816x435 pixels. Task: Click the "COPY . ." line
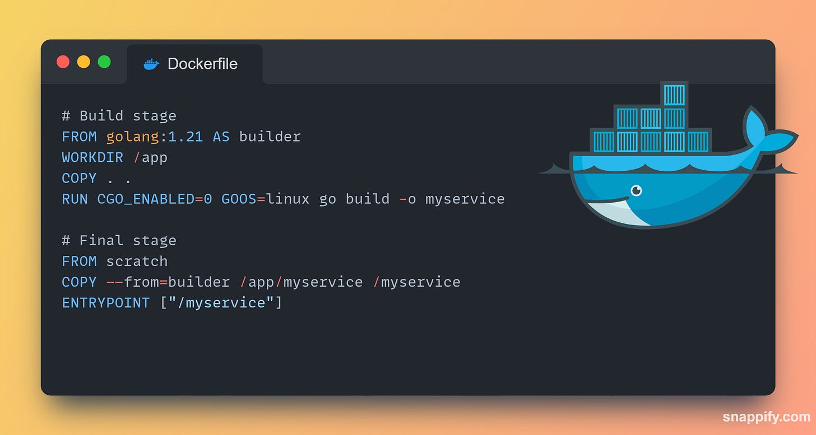coord(96,178)
